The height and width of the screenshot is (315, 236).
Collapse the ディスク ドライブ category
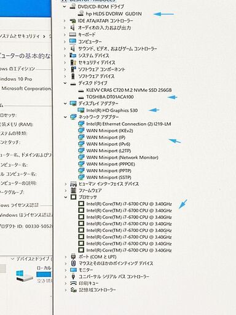(x=65, y=83)
